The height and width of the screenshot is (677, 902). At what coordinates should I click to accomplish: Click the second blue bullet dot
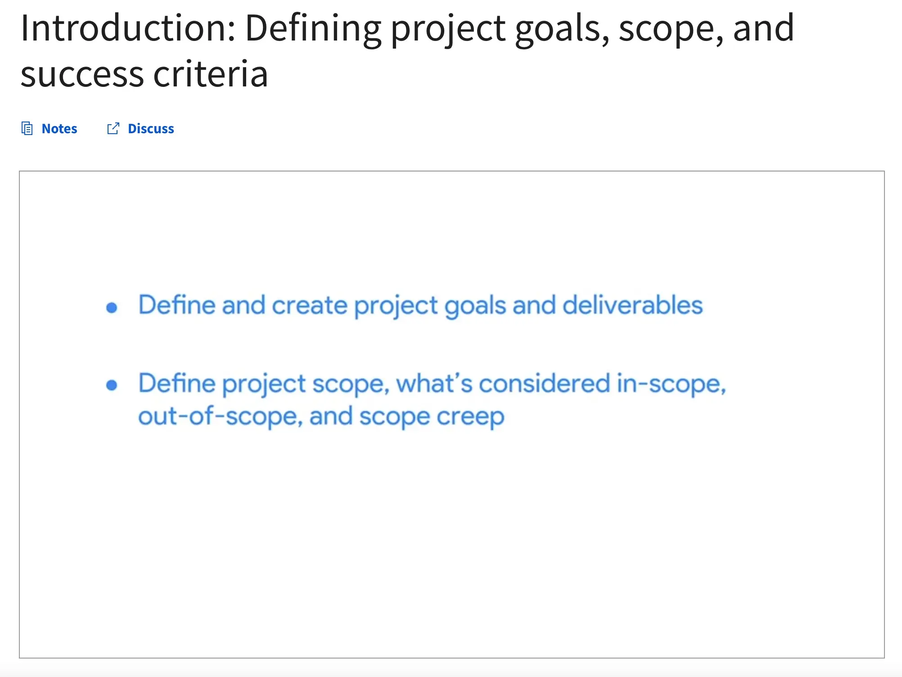pos(112,385)
